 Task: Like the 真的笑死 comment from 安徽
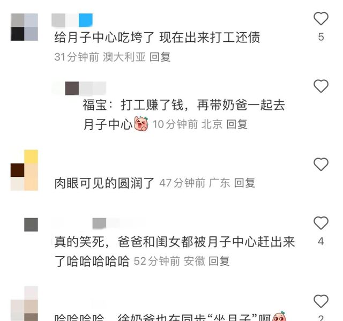coord(321,223)
